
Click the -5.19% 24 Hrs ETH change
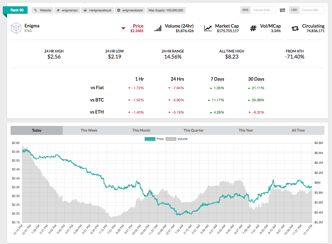click(178, 113)
